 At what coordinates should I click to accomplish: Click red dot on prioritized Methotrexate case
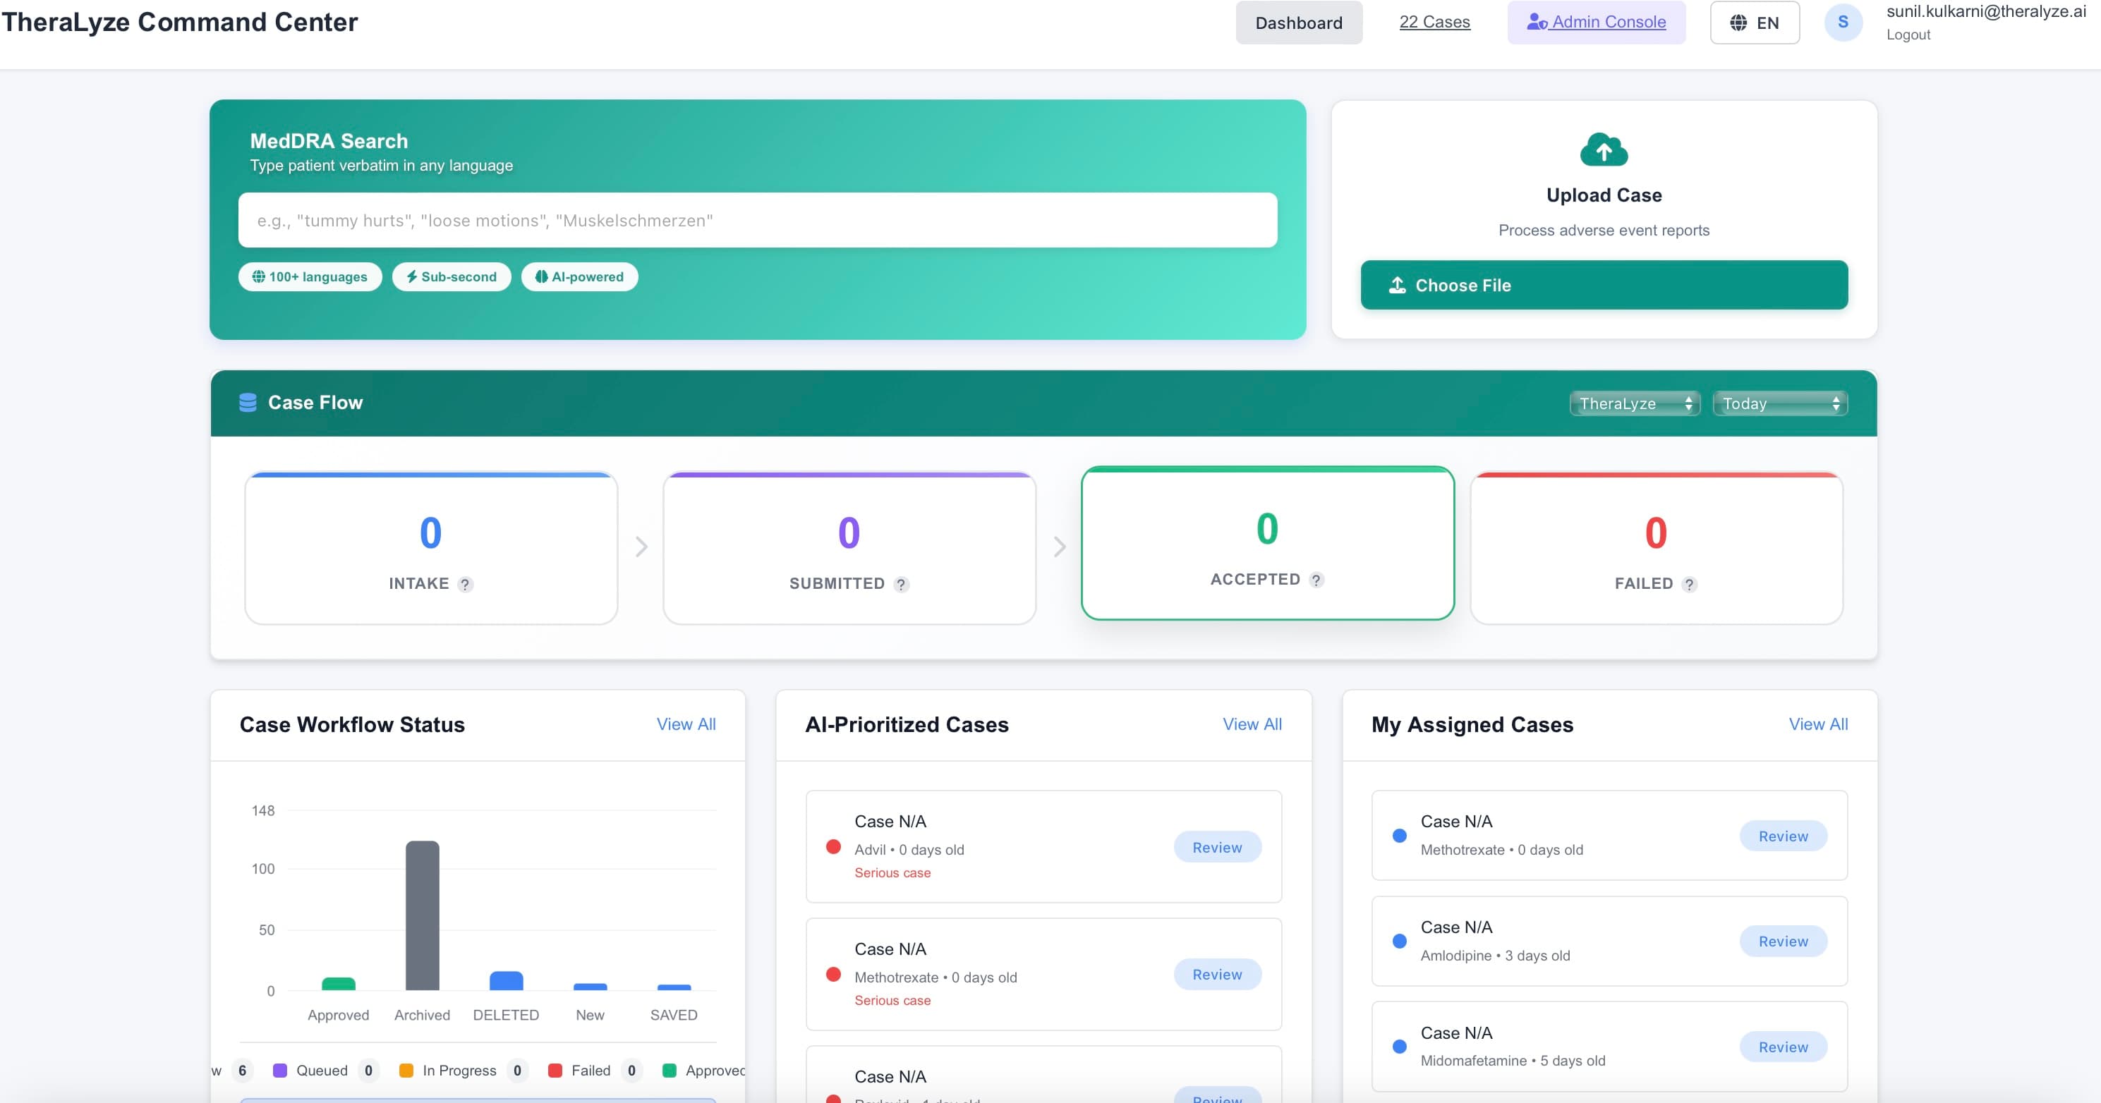pos(832,974)
